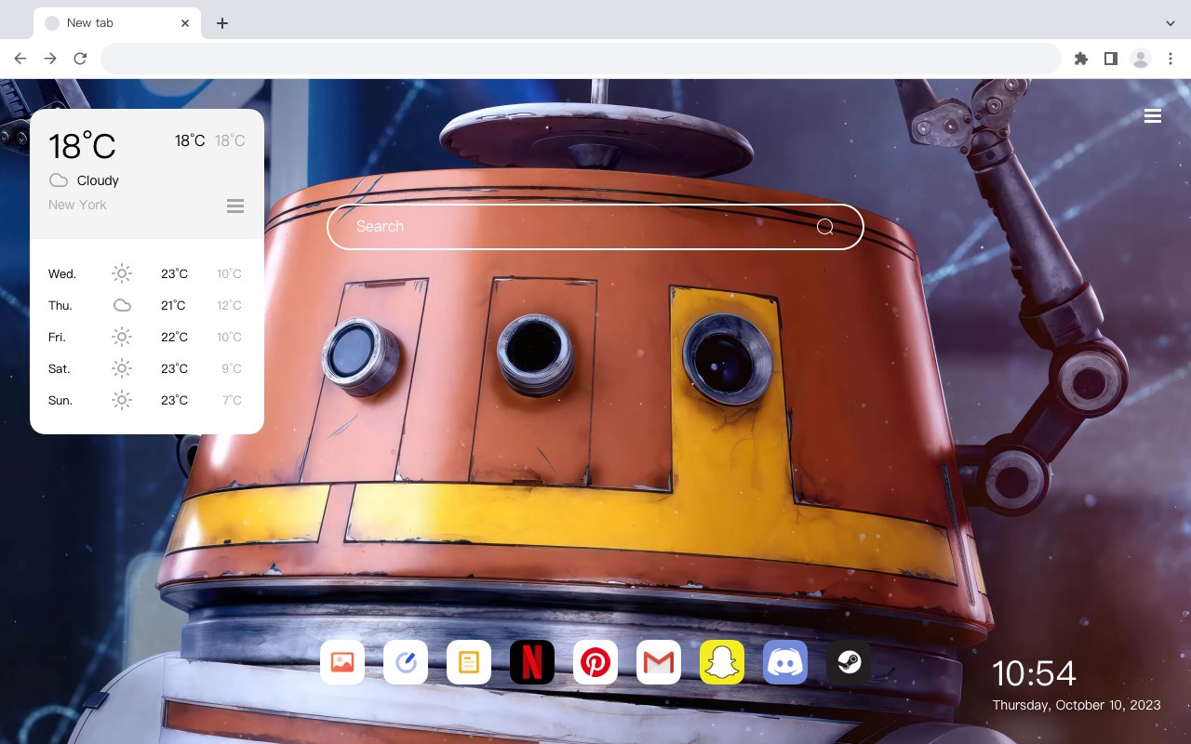Go back using the browser arrow
This screenshot has width=1191, height=744.
click(20, 59)
